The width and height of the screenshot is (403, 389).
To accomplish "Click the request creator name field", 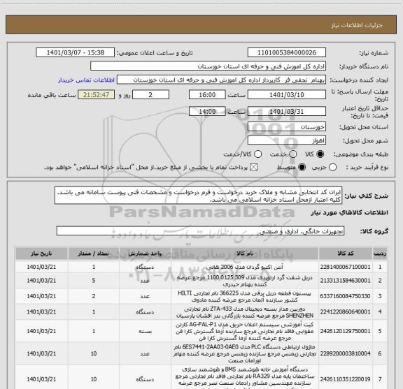I will [221, 80].
